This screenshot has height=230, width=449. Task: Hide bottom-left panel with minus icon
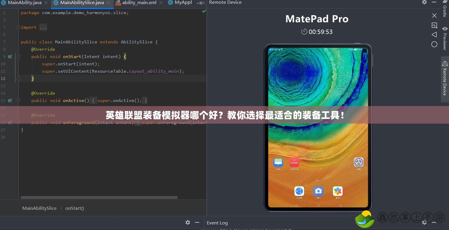197,222
